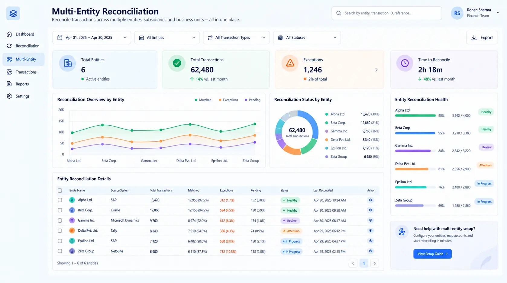Click the donut chart center 62,480
Screen dimensions: 507x283
pyautogui.click(x=297, y=130)
